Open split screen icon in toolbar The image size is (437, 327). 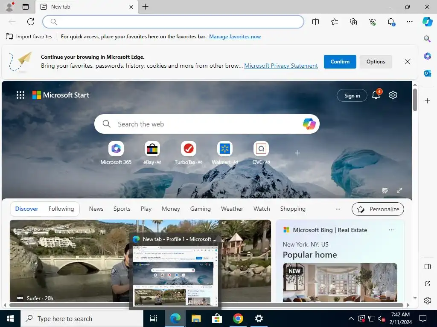coord(315,22)
